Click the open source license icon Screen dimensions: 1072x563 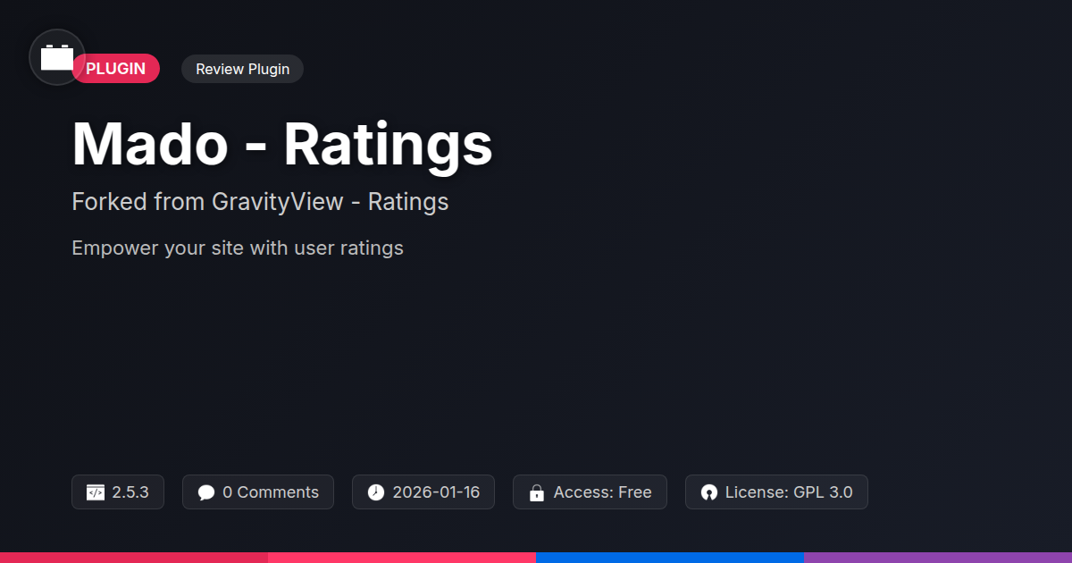point(709,492)
